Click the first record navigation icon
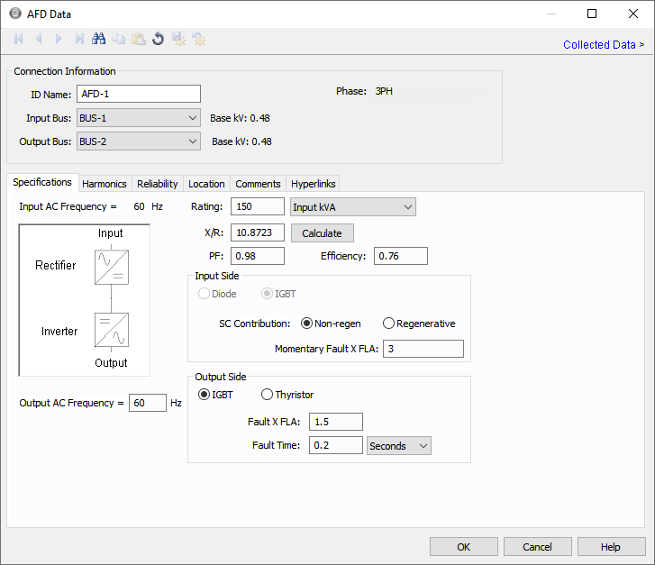The width and height of the screenshot is (655, 565). (19, 39)
